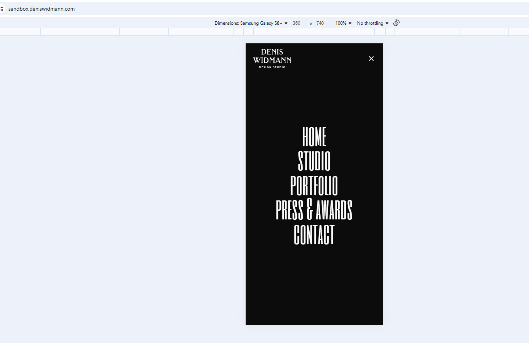Click the site information icon in address bar
529x343 pixels.
click(2, 9)
